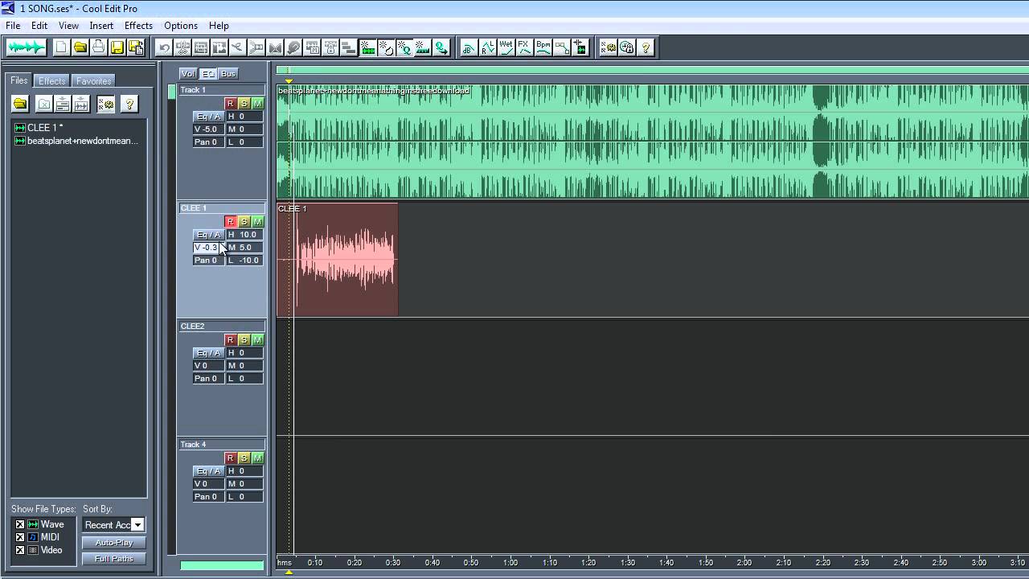This screenshot has height=579, width=1029.
Task: Mute the CLEE2 track
Action: coord(257,340)
